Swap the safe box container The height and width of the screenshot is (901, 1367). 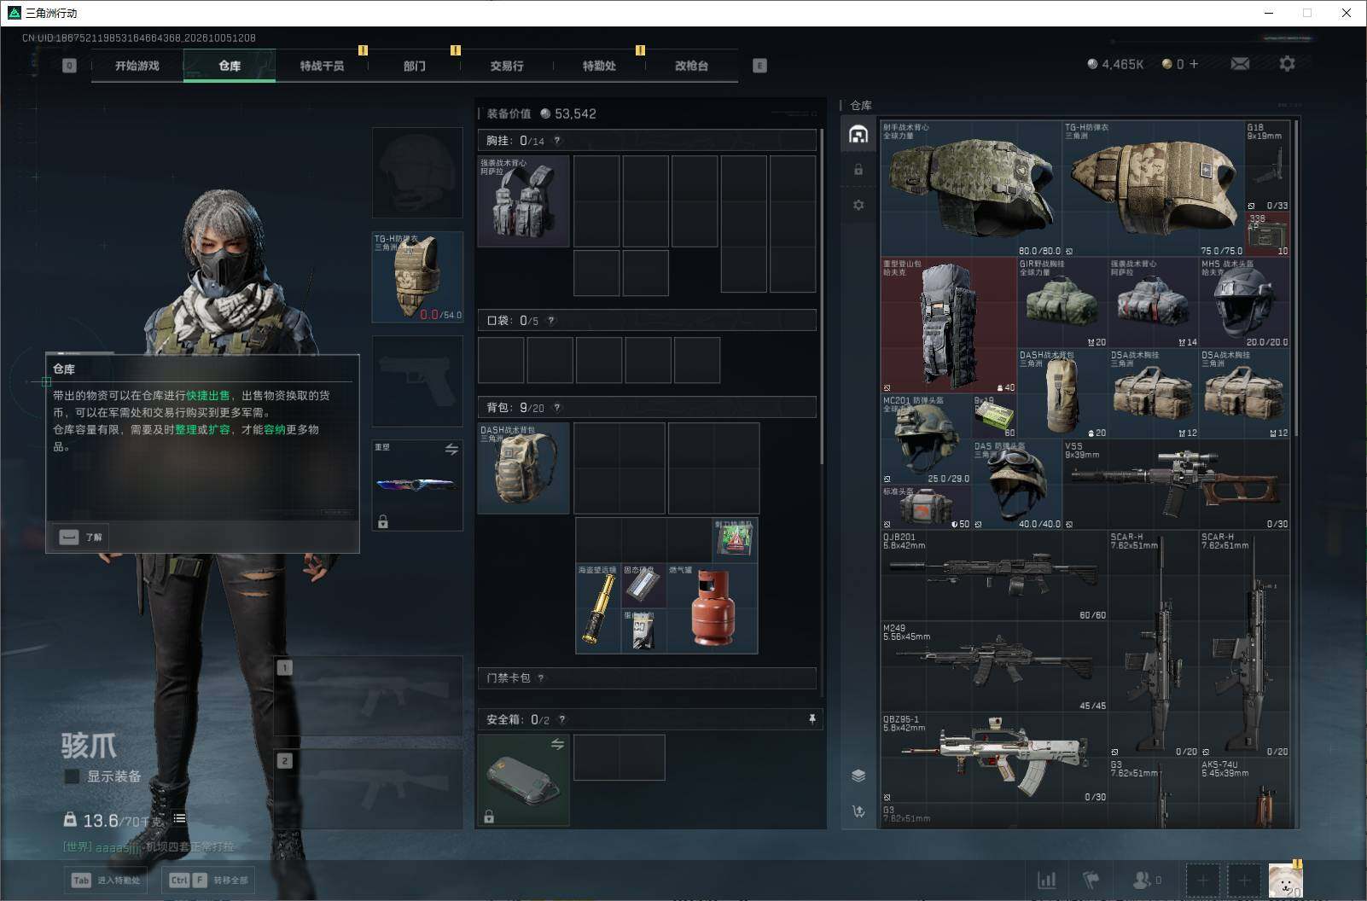pyautogui.click(x=557, y=744)
